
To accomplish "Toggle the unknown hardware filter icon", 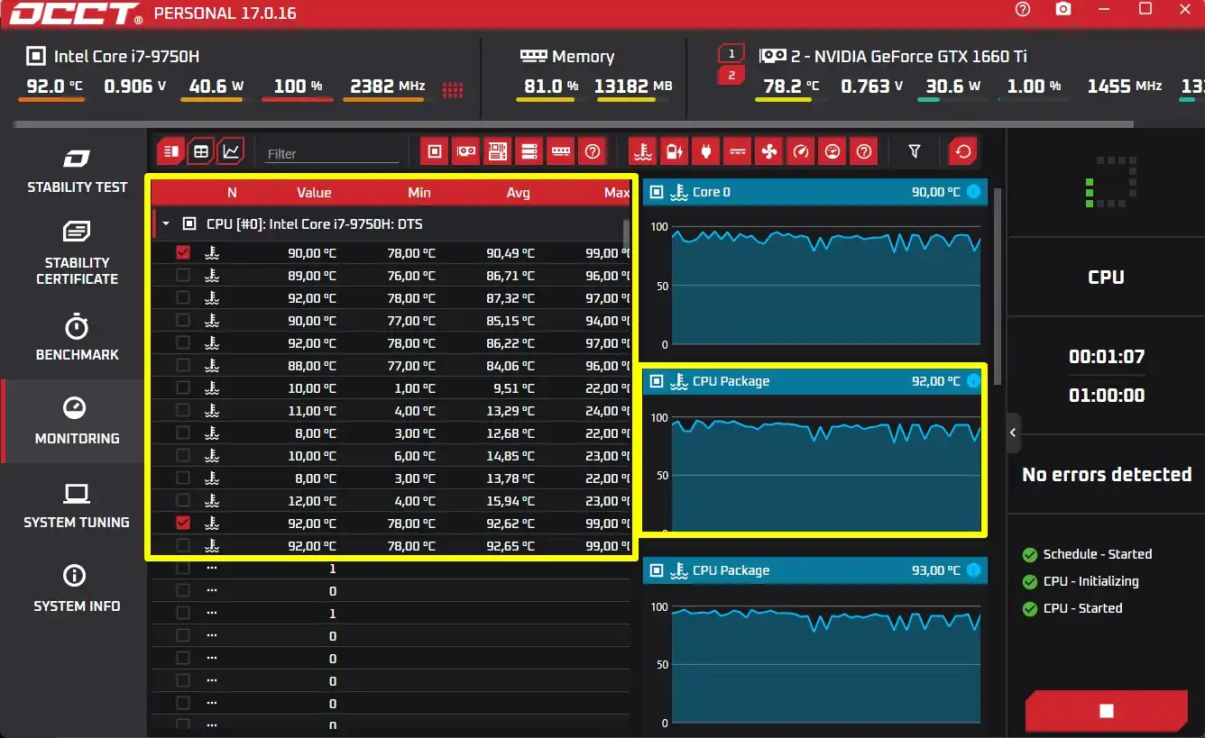I will (x=593, y=151).
